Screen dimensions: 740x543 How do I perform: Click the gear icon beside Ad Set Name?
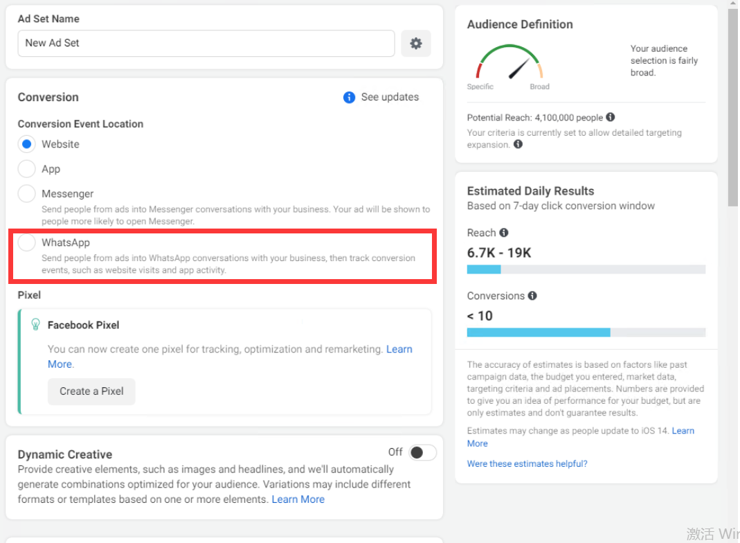(415, 43)
